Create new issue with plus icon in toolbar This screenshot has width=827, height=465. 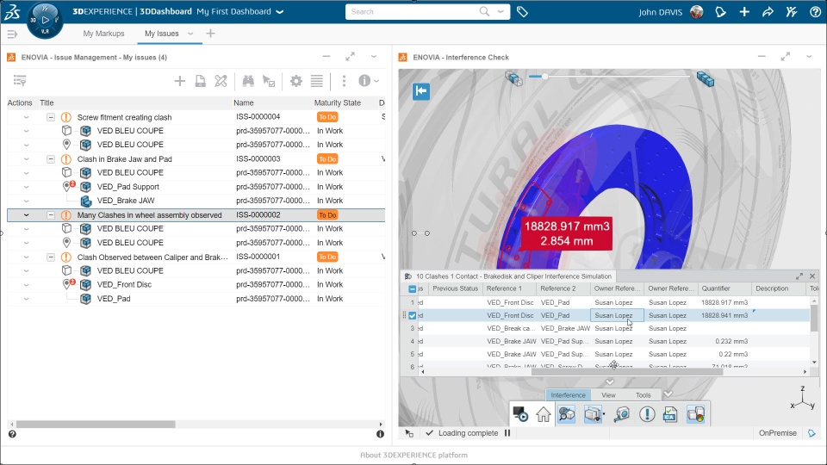coord(180,81)
